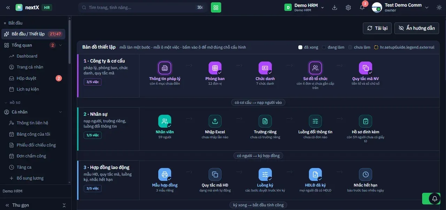Collapse the sidebar with the double-chevron icon
Image resolution: width=446 pixels, height=210 pixels.
click(8, 7)
